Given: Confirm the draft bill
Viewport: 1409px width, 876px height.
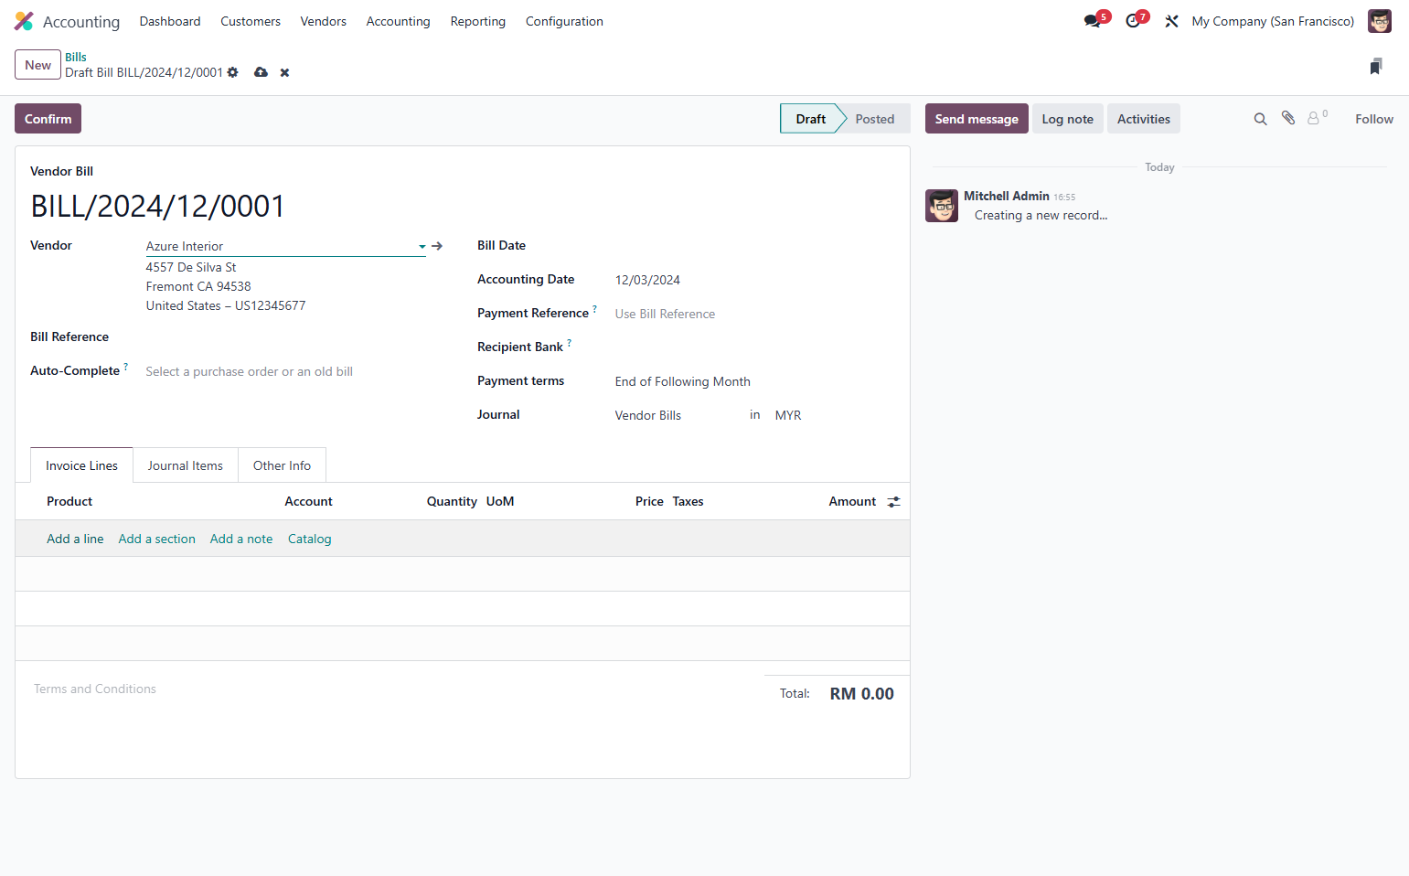Looking at the screenshot, I should coord(48,119).
